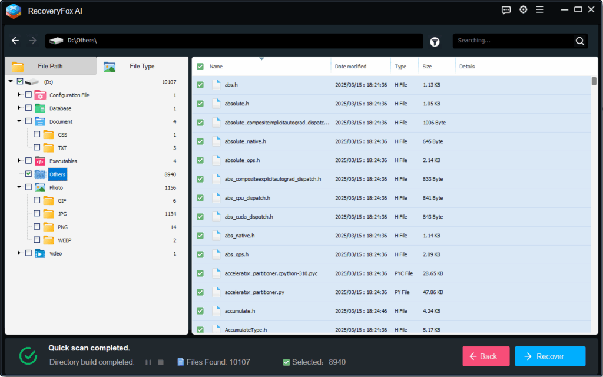This screenshot has width=603, height=377.
Task: Click the PNG folder icon
Action: [48, 227]
